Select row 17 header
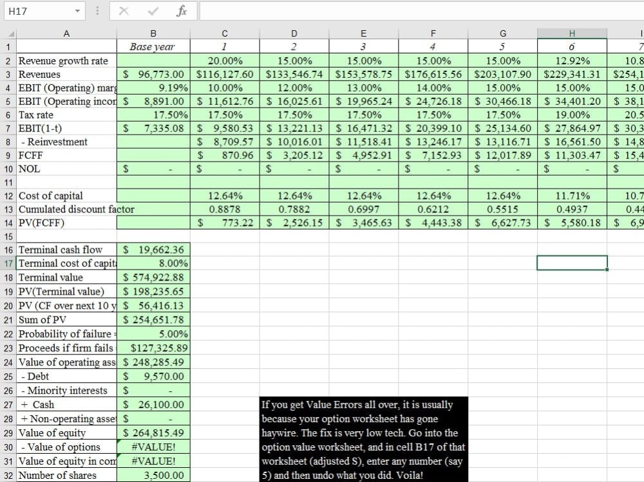Image resolution: width=644 pixels, height=482 pixels. point(8,263)
